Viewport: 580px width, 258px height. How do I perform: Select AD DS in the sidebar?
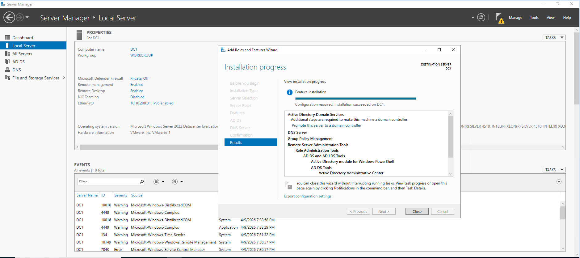pos(18,62)
